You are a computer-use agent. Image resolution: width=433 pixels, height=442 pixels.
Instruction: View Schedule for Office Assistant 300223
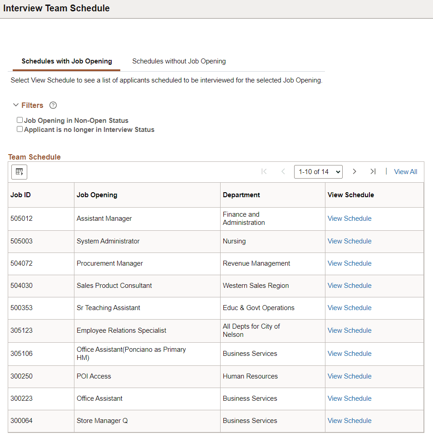pos(349,398)
